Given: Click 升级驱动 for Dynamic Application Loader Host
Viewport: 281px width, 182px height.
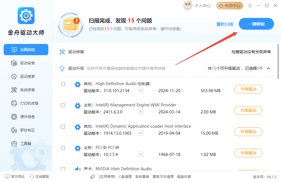Looking at the screenshot, I should point(248,132).
